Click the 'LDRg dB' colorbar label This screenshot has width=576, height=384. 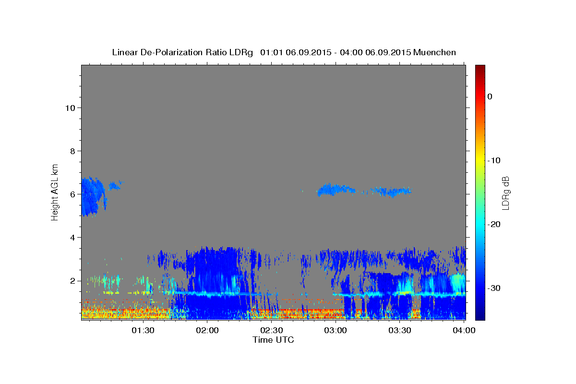coord(505,192)
